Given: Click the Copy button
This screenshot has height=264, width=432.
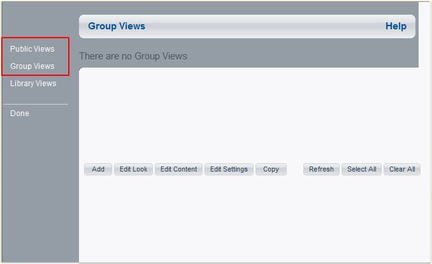Looking at the screenshot, I should pyautogui.click(x=271, y=169).
